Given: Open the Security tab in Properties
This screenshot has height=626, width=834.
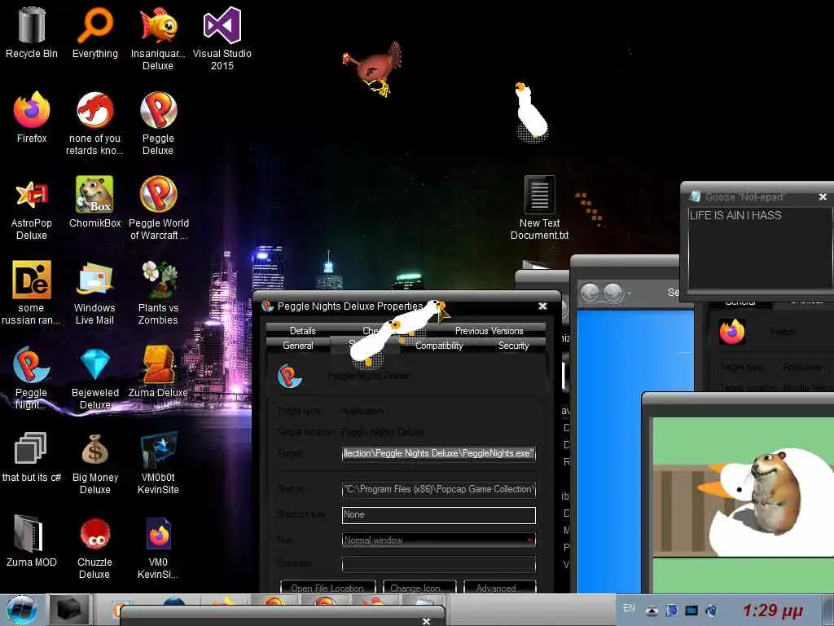Looking at the screenshot, I should pos(513,346).
